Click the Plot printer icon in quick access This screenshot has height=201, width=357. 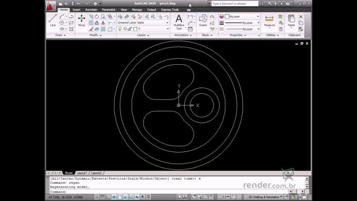pos(95,4)
